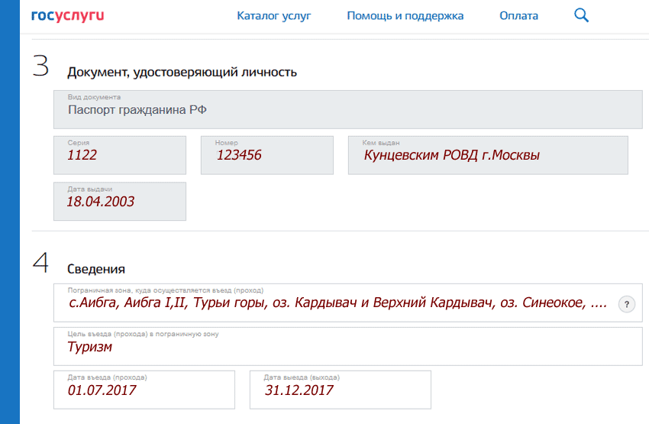This screenshot has width=649, height=424.
Task: Click section number 4 marker
Action: click(x=40, y=263)
